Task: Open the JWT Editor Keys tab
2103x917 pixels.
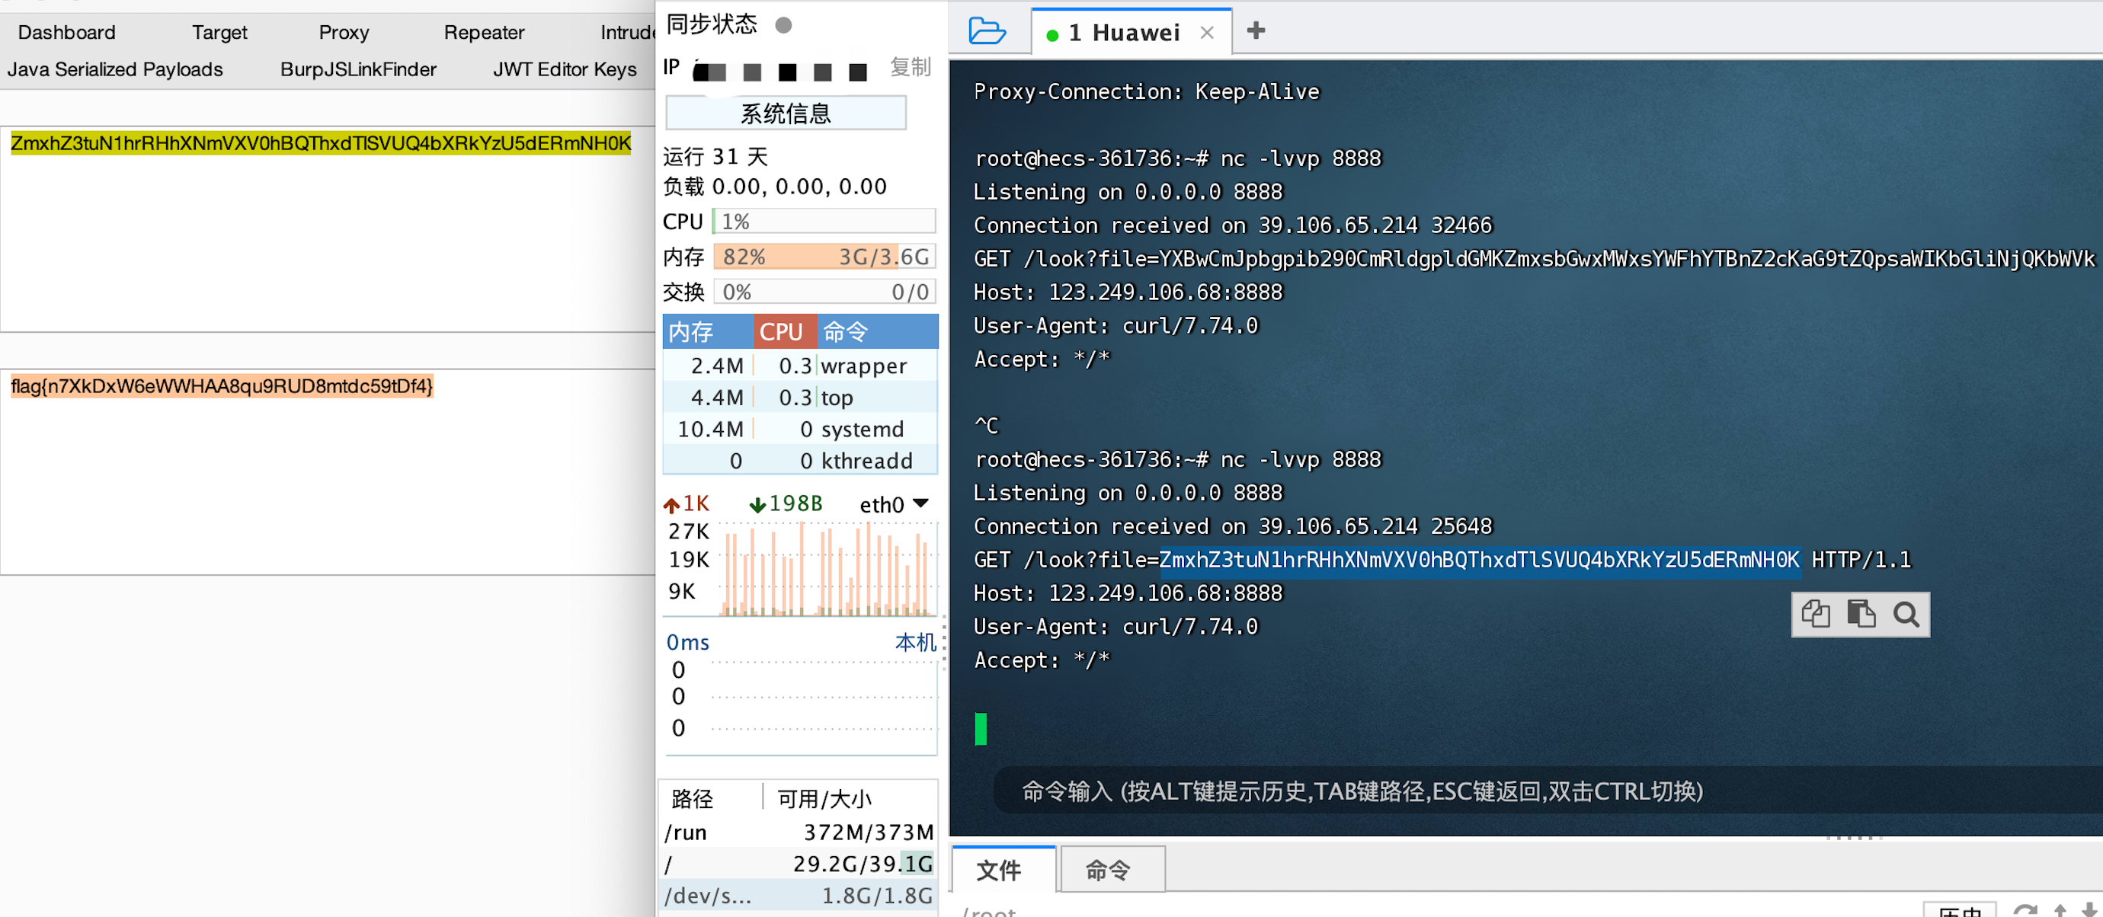Action: [x=564, y=69]
